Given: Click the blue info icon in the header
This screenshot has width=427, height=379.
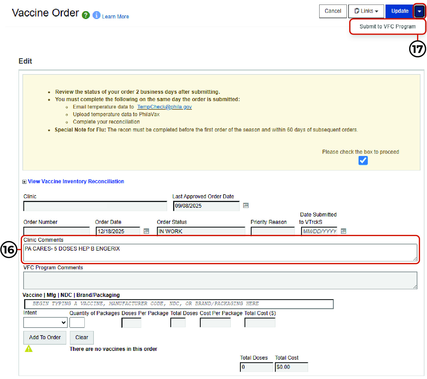Looking at the screenshot, I should click(x=96, y=15).
